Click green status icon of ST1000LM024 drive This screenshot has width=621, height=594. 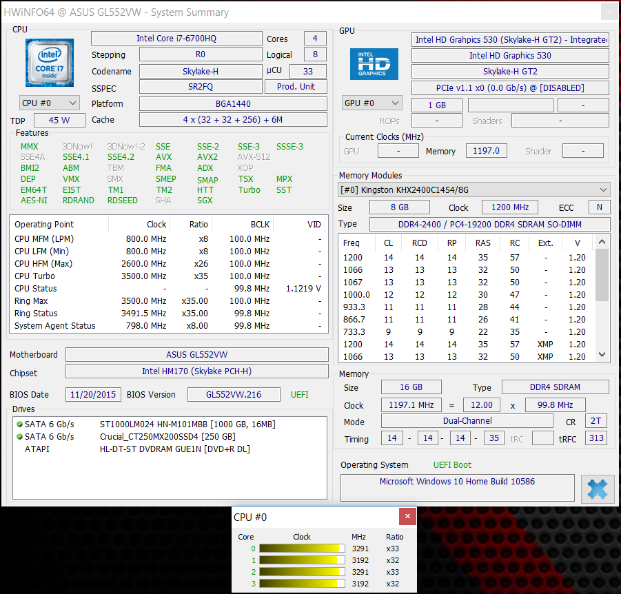pyautogui.click(x=19, y=424)
